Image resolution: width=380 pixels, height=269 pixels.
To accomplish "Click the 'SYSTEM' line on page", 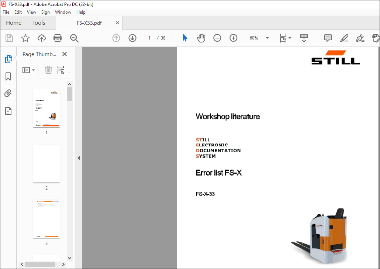I will click(206, 156).
